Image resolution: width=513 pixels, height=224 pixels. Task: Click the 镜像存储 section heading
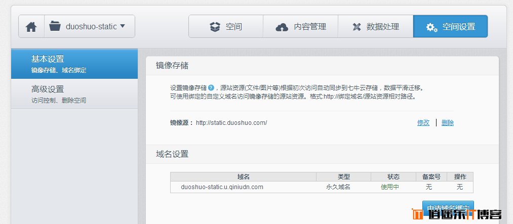tap(172, 65)
